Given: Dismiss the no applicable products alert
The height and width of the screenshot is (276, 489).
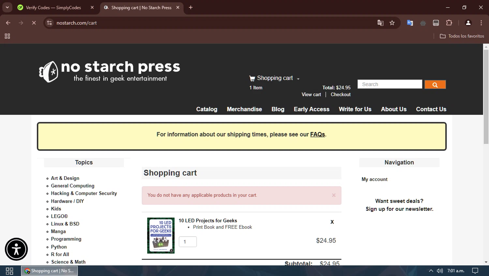Looking at the screenshot, I should pyautogui.click(x=334, y=195).
